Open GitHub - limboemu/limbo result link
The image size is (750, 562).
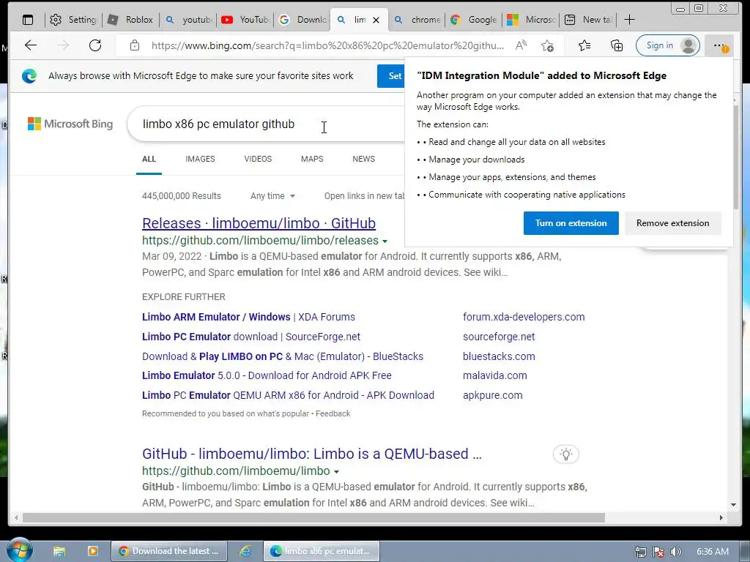(312, 454)
